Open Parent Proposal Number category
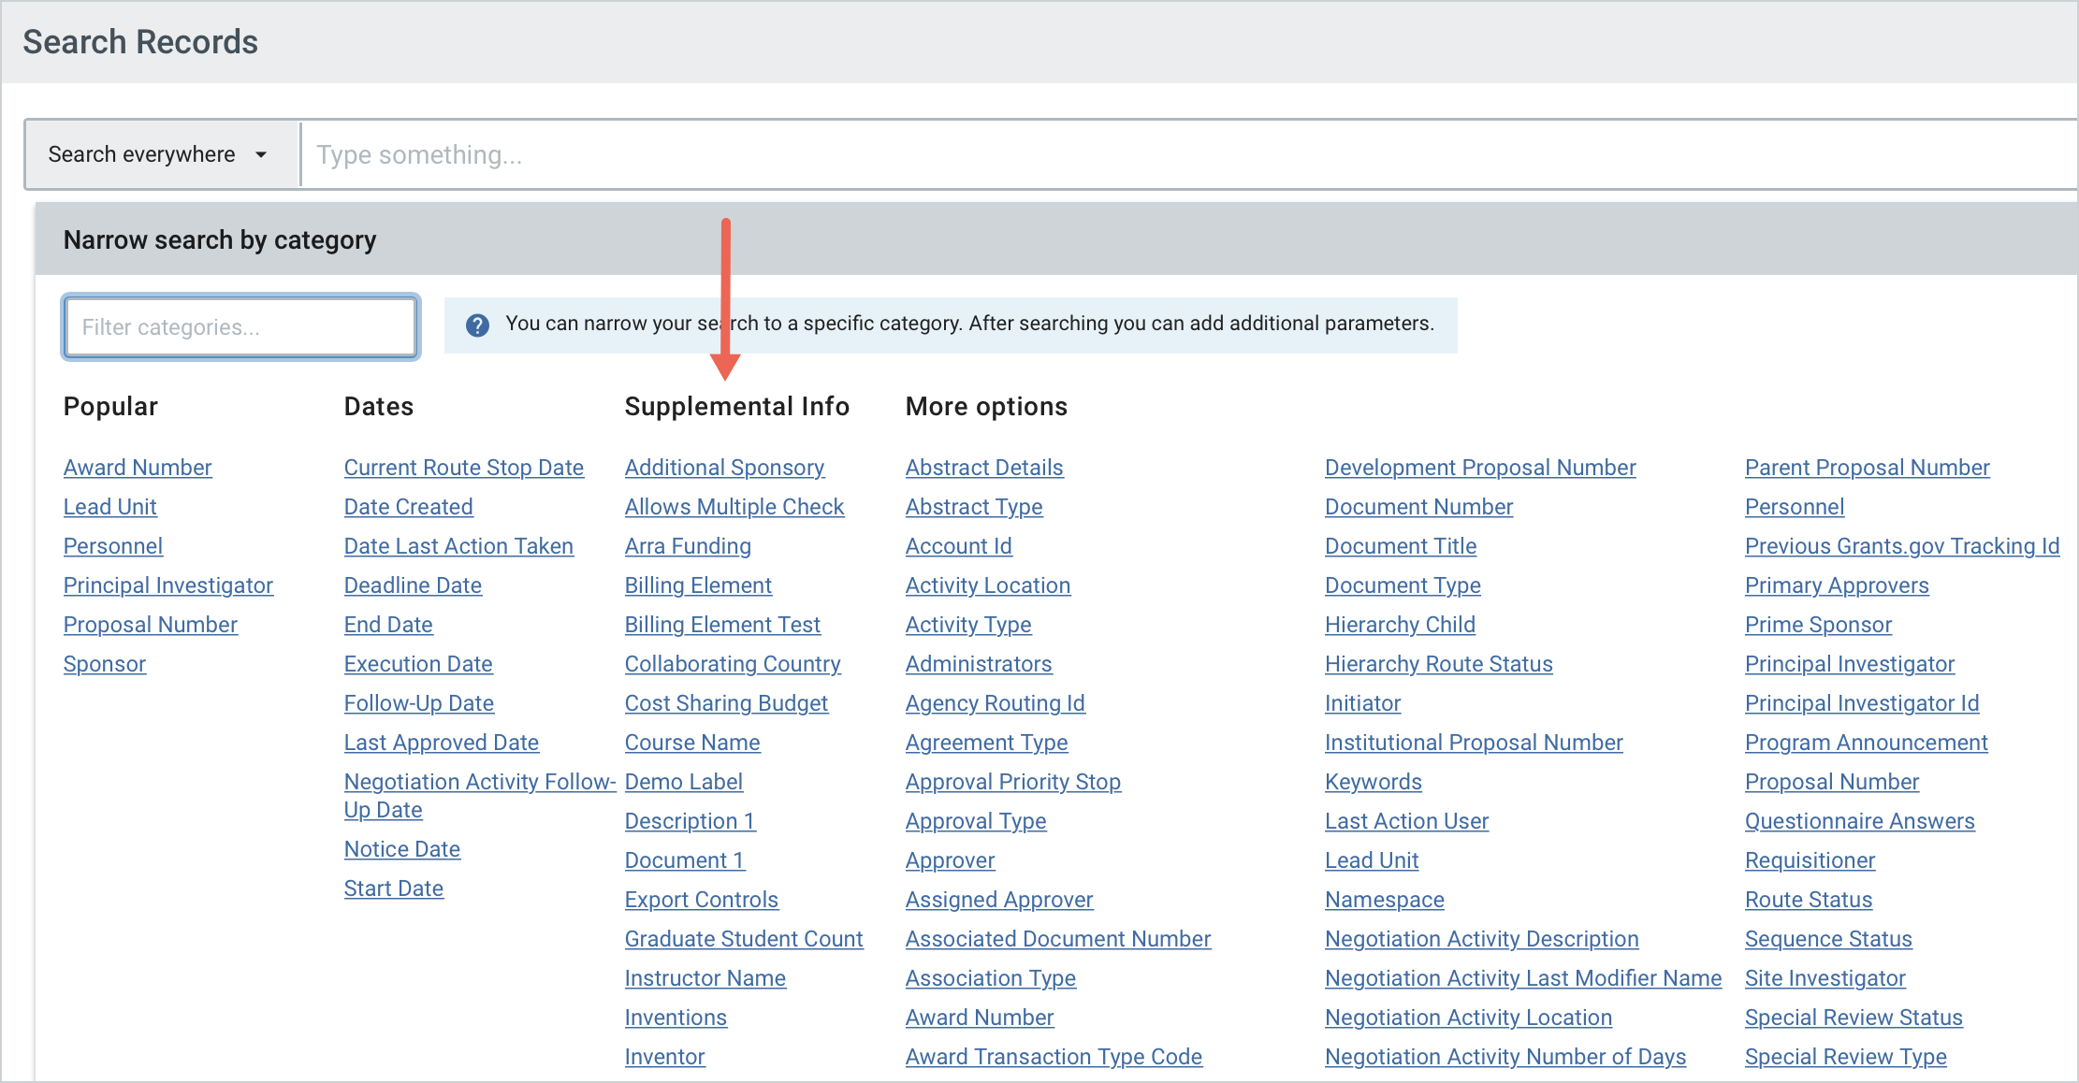This screenshot has width=2079, height=1083. point(1867,468)
